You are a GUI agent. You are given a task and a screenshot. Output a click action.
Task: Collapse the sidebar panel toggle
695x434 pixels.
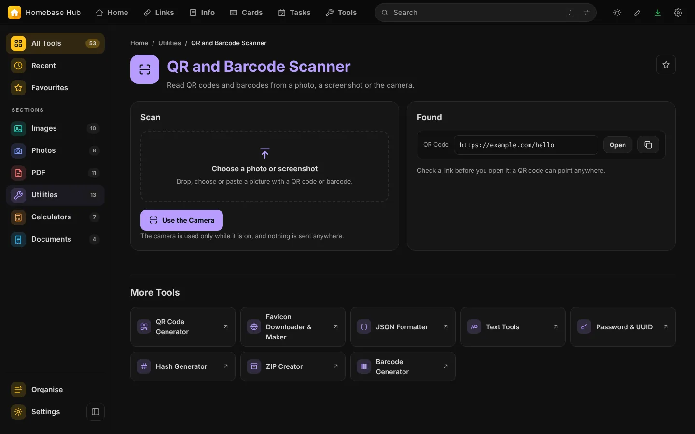(x=96, y=412)
